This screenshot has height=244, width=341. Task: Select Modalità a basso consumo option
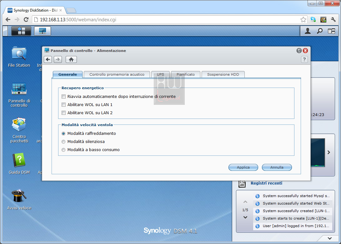[x=63, y=150]
